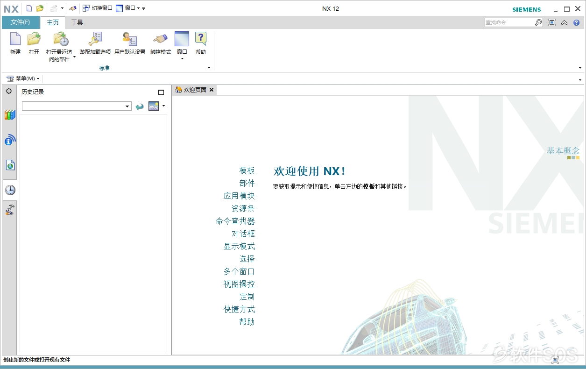The width and height of the screenshot is (586, 369).
Task: Click the touch mode hand icon in quick access toolbar
Action: click(72, 8)
